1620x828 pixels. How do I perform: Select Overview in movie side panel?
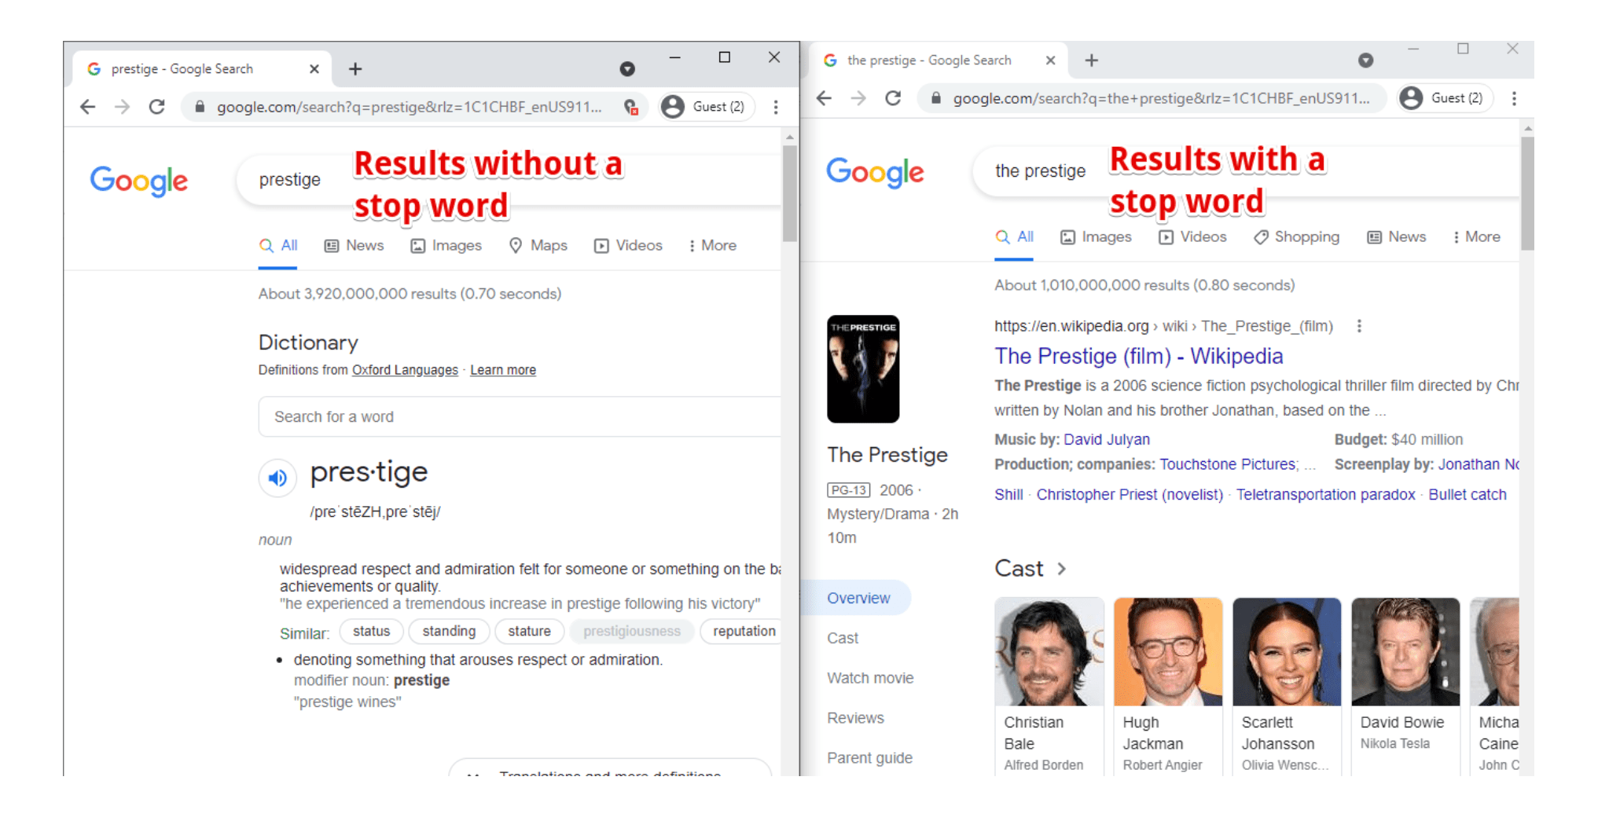(x=858, y=599)
